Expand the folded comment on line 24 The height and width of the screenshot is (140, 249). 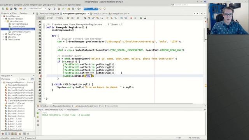click(x=44, y=24)
